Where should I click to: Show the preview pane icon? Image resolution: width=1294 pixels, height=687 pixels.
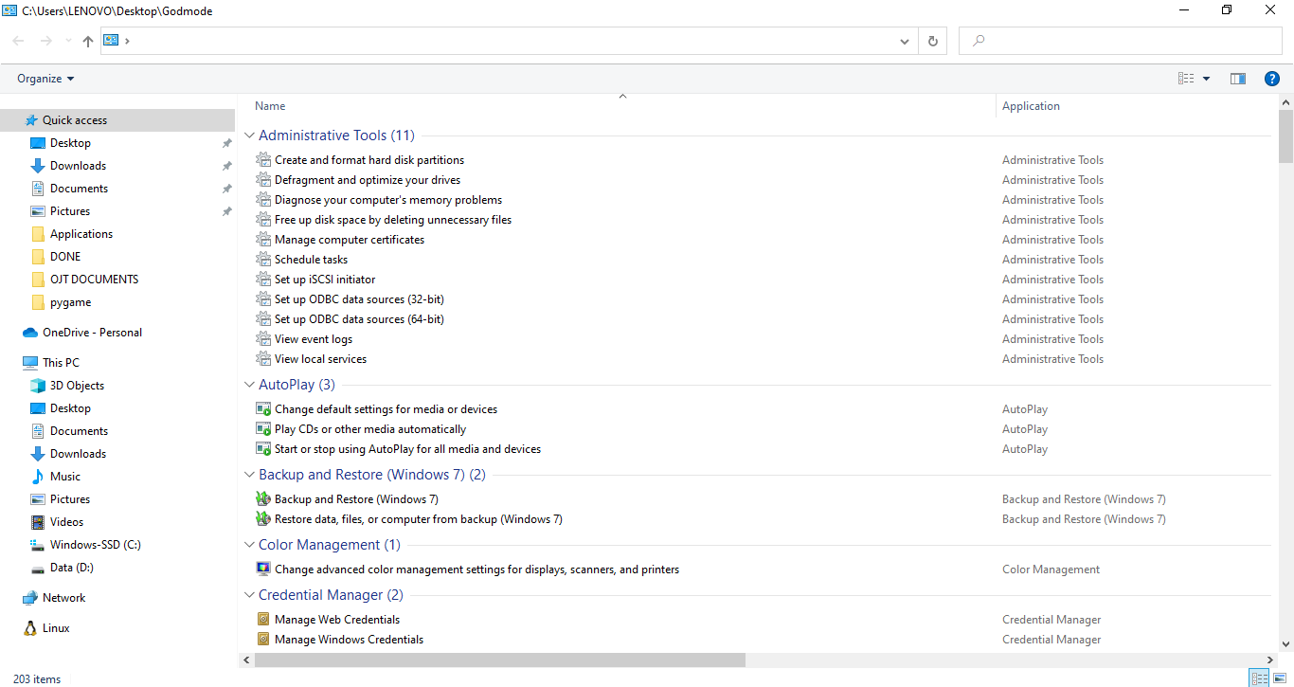[1237, 79]
